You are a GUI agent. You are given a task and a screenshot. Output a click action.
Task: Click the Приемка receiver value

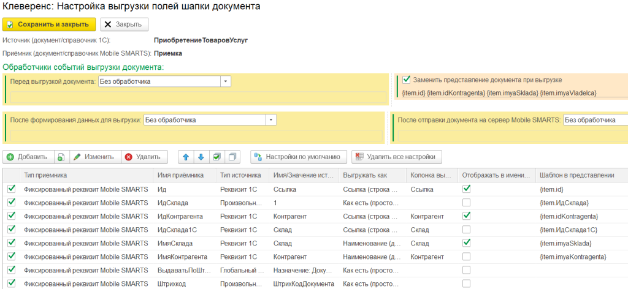click(168, 53)
